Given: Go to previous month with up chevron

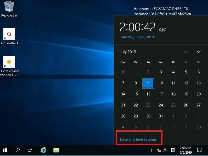Looking at the screenshot, I should 186,52.
